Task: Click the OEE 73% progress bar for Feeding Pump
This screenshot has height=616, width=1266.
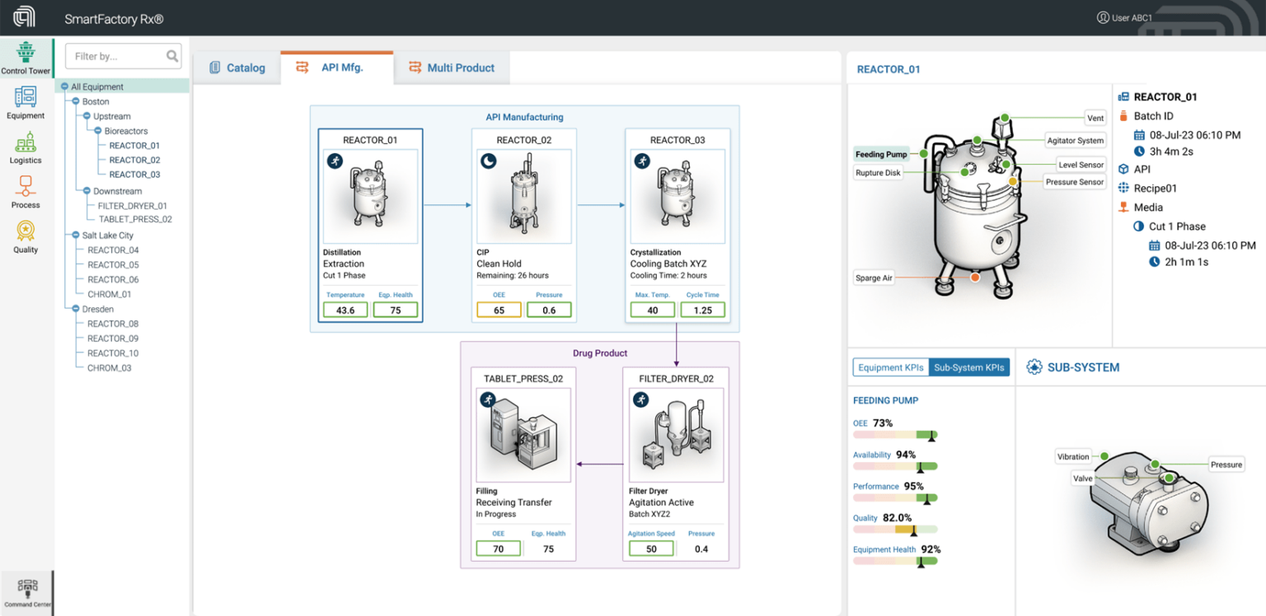Action: coord(896,434)
